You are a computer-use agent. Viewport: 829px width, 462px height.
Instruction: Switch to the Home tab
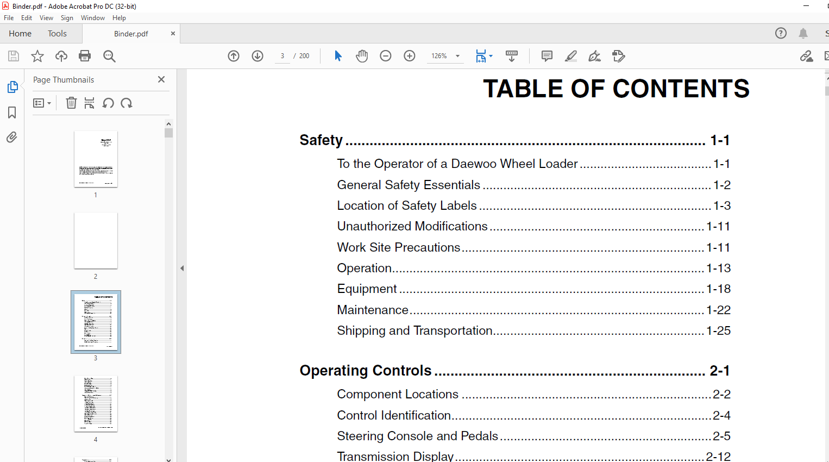20,33
